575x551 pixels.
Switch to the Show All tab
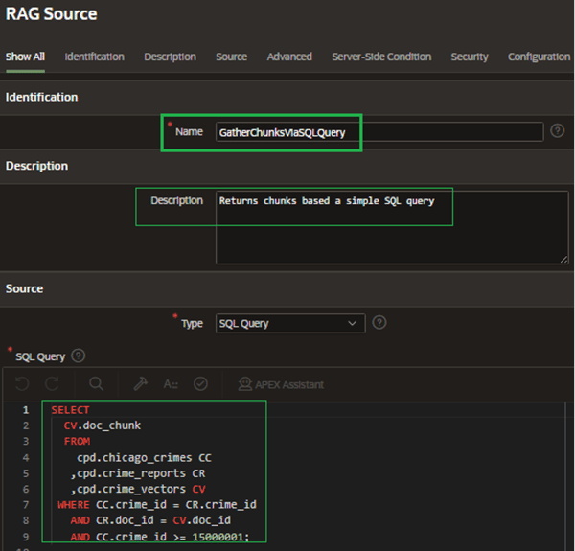[x=25, y=57]
